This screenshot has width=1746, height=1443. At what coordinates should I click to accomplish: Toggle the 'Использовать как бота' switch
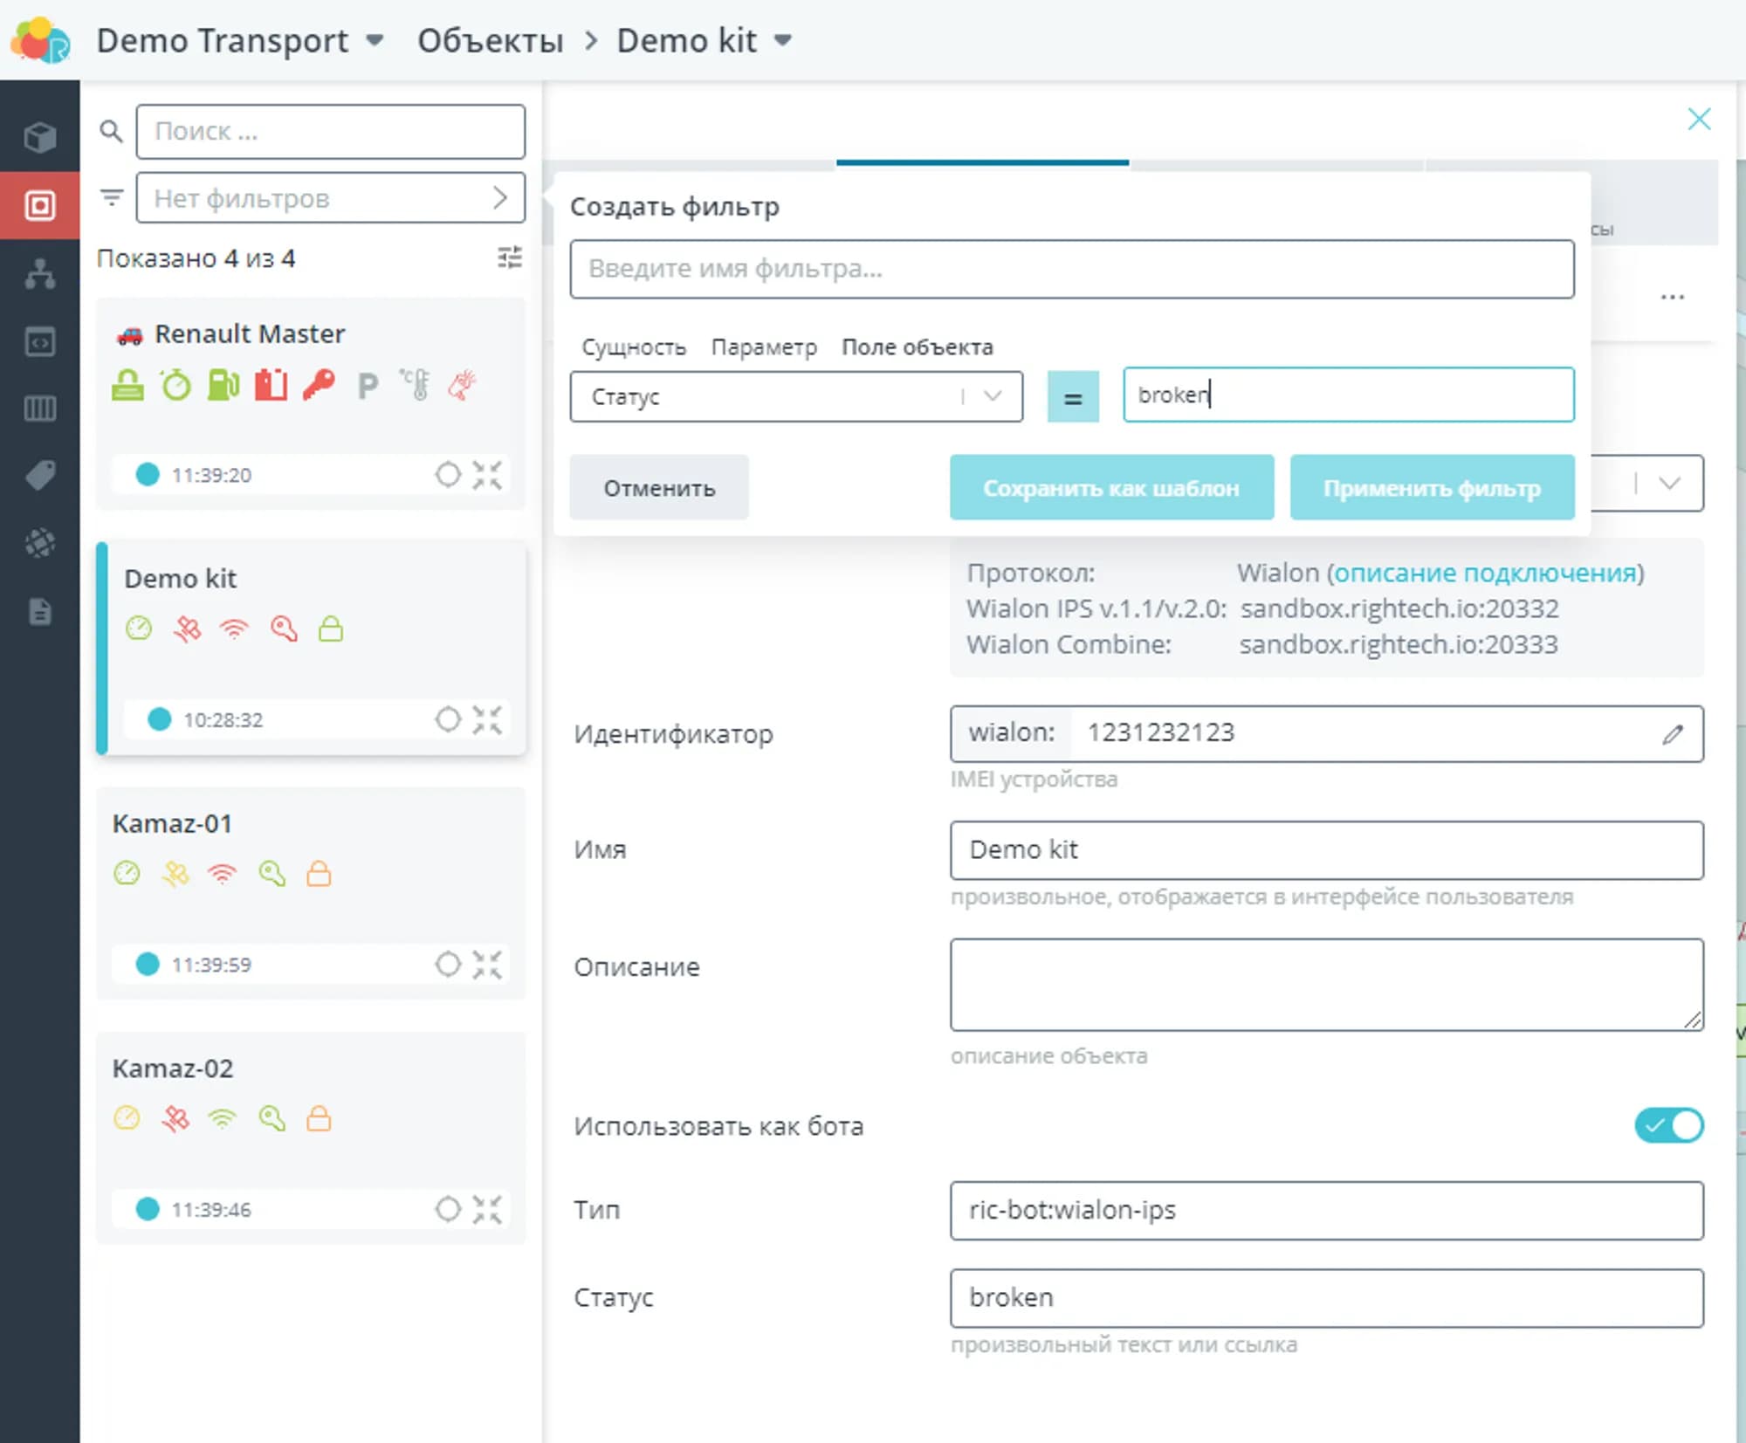(x=1668, y=1125)
